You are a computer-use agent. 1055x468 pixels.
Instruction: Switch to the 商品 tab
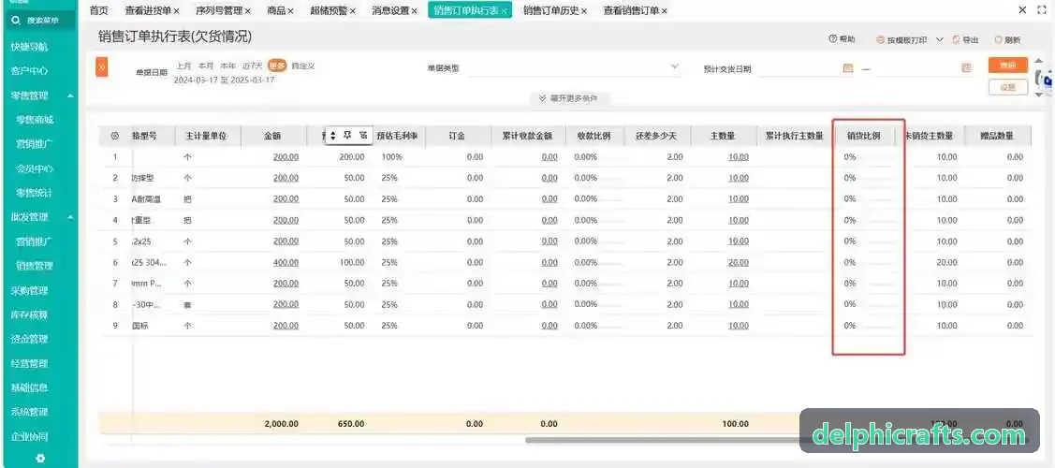click(x=276, y=10)
